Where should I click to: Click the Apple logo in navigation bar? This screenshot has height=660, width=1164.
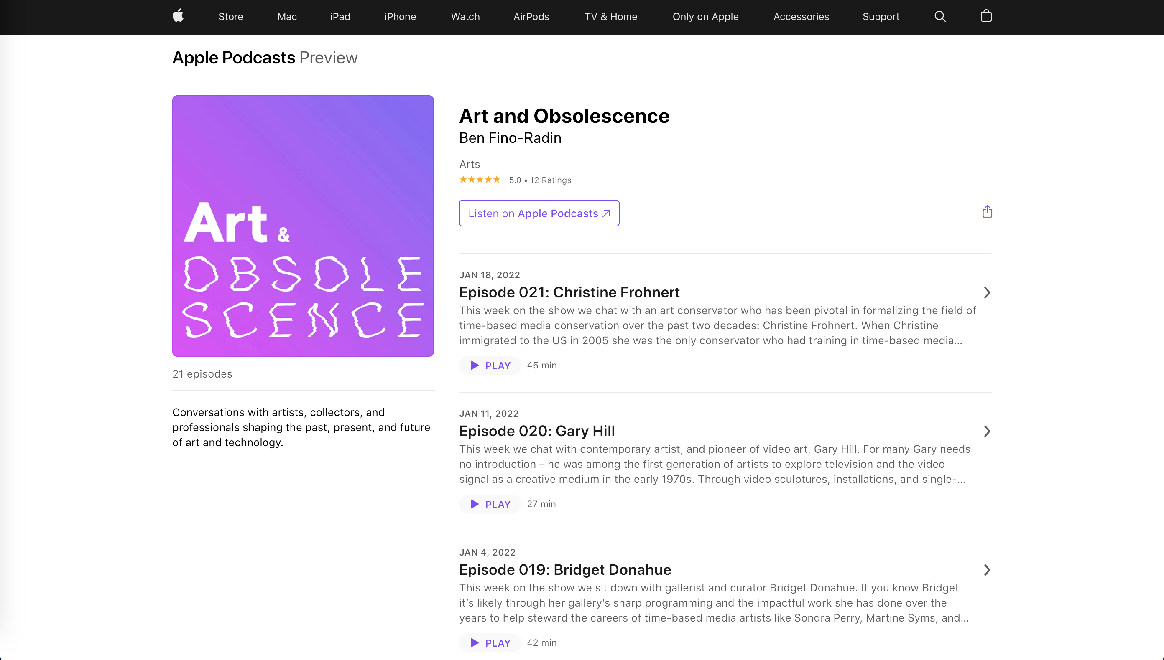click(178, 16)
